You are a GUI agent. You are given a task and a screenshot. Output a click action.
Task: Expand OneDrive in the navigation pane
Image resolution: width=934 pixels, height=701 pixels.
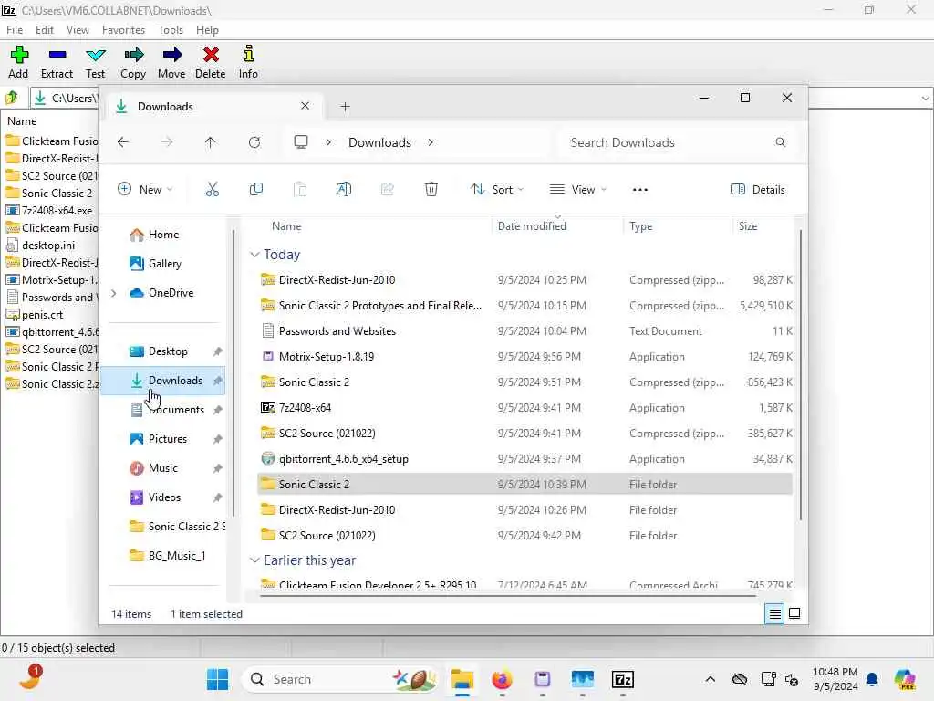pos(114,293)
